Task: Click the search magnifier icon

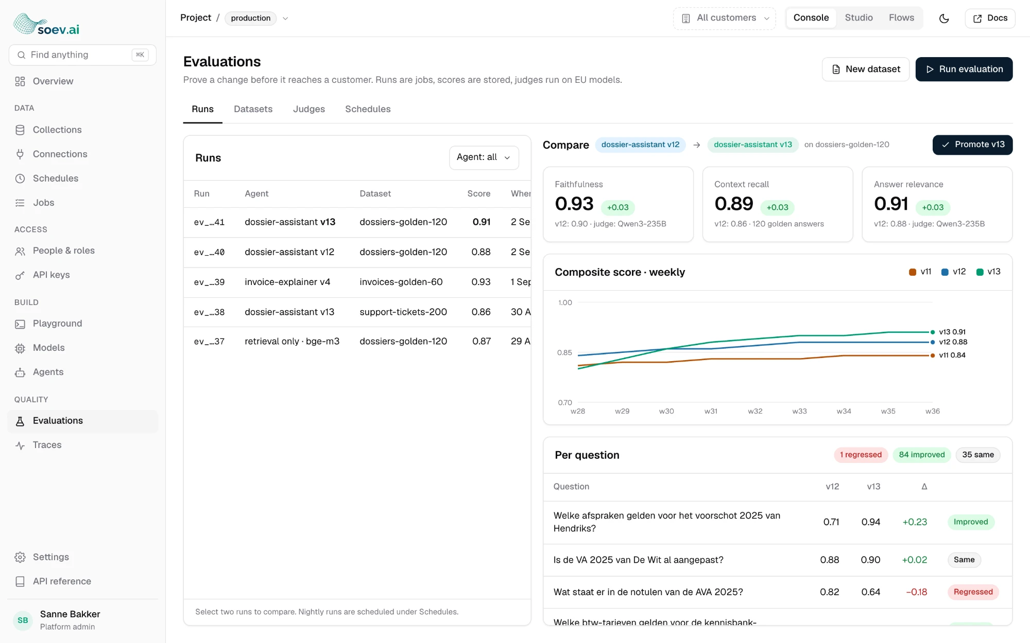Action: (21, 55)
